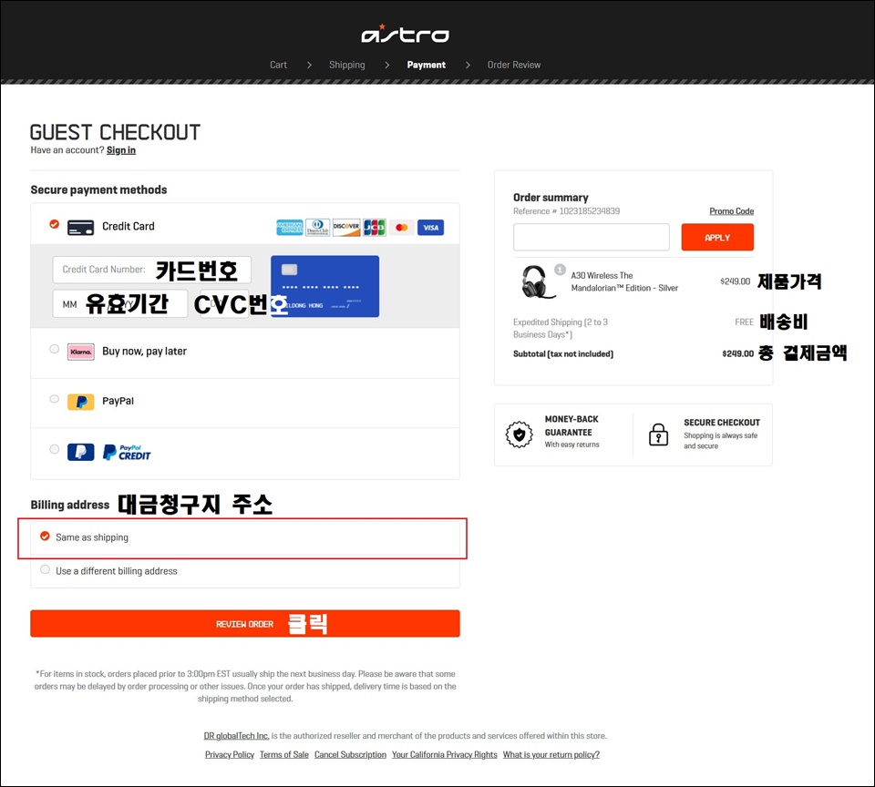
Task: Choose Use a different billing address
Action: 45,569
